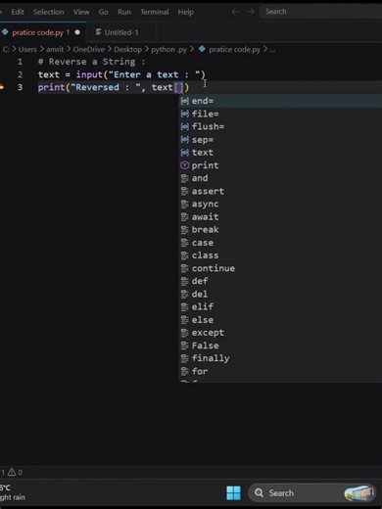This screenshot has height=509, width=382.
Task: Click the print keyword on line 3
Action: tap(51, 87)
